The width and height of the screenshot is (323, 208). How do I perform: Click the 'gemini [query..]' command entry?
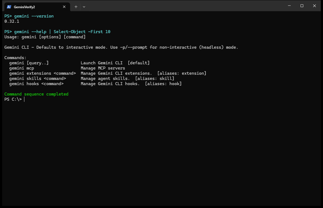coord(29,63)
